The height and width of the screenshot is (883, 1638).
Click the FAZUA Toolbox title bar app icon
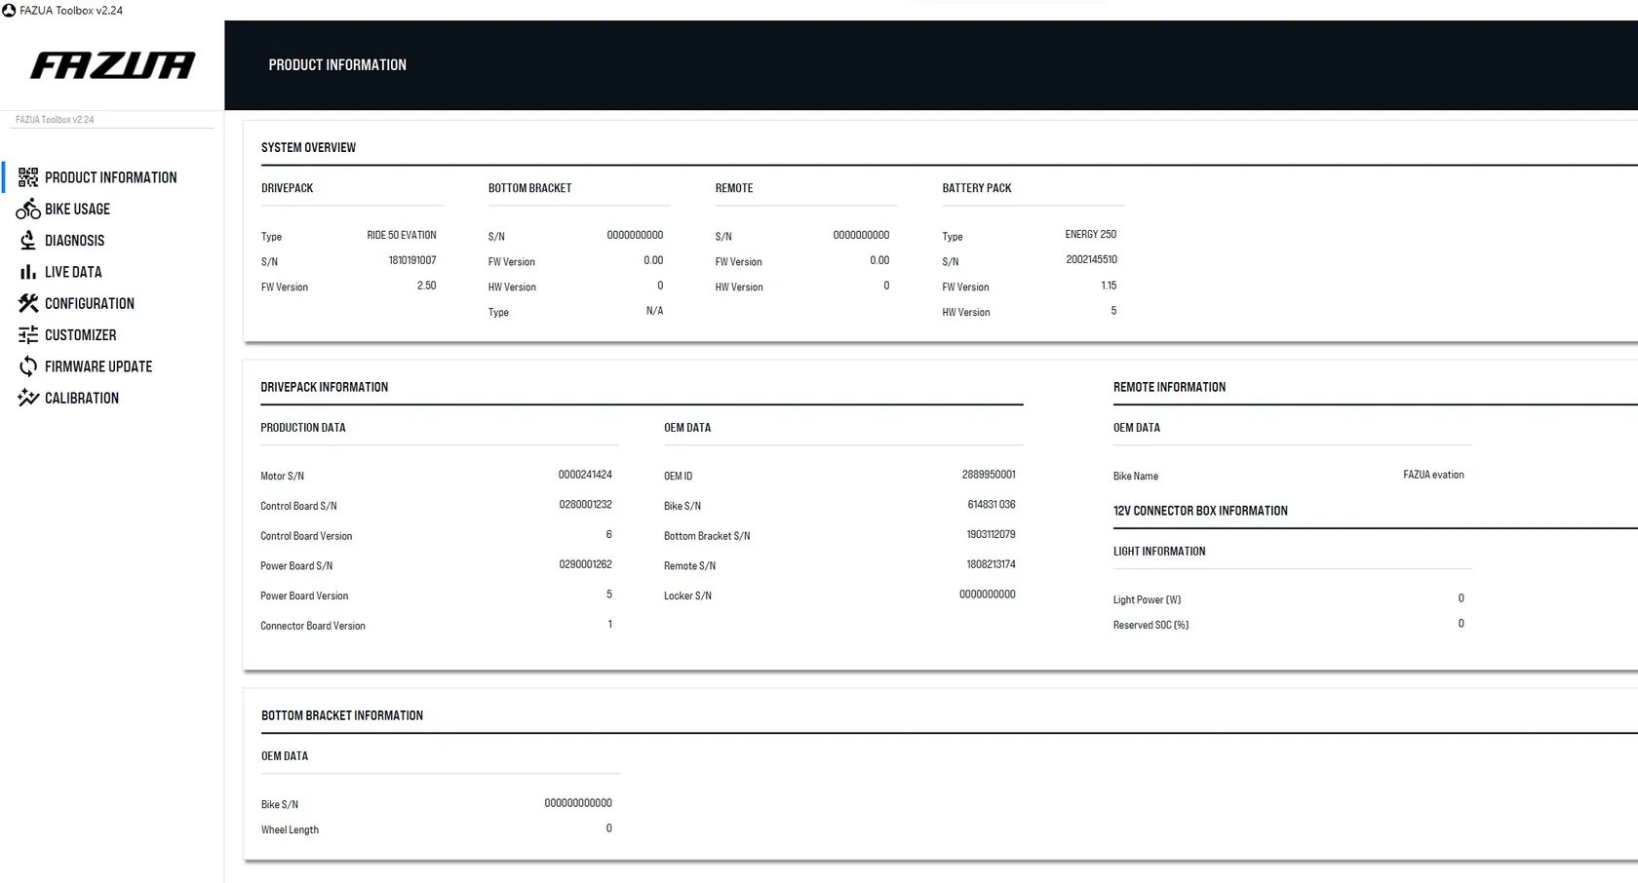(9, 11)
